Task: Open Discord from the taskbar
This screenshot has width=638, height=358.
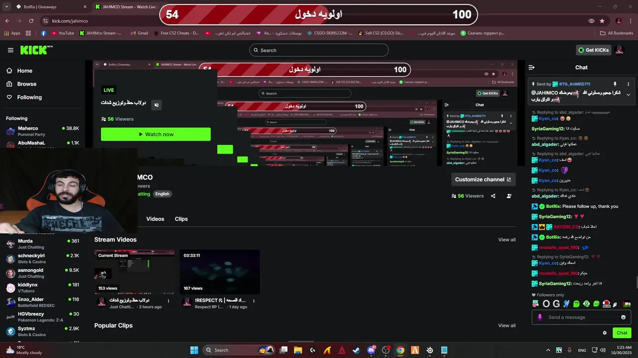Action: (x=371, y=350)
